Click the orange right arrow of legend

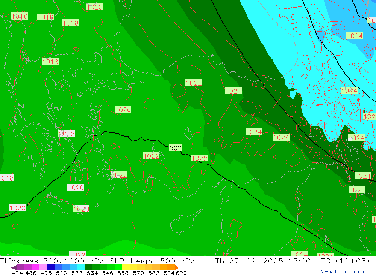coord(176,267)
